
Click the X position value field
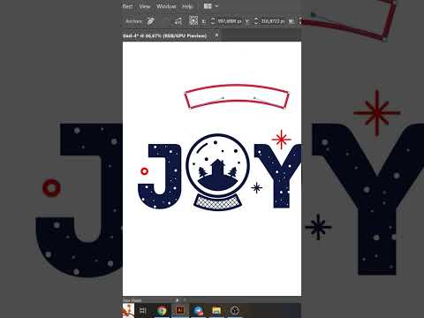point(229,21)
